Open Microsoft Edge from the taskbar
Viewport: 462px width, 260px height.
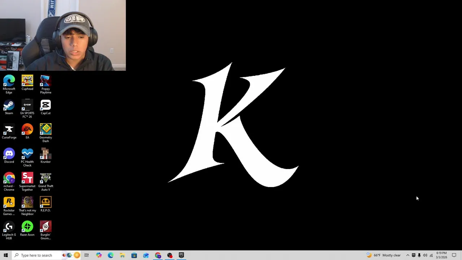click(x=110, y=255)
